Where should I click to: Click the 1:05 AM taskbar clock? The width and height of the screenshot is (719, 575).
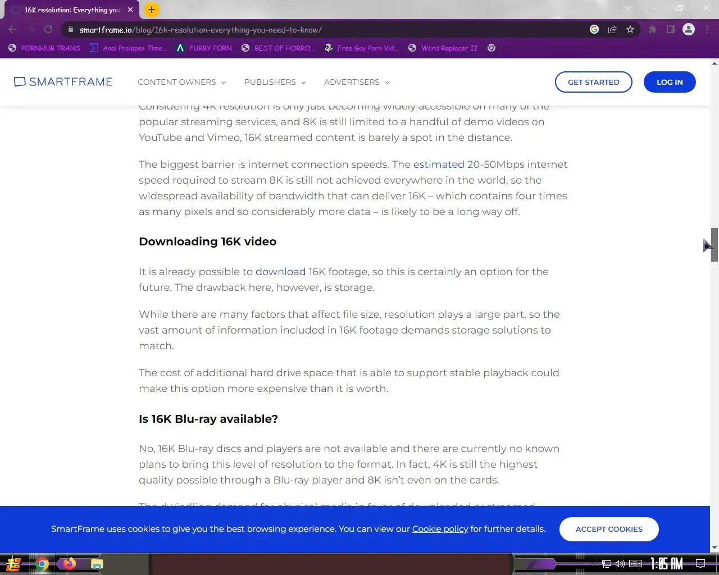point(667,564)
